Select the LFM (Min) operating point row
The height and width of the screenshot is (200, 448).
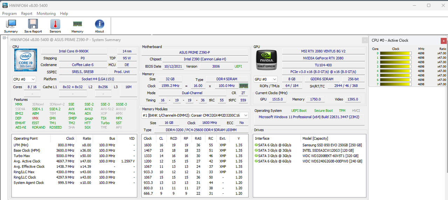tap(74, 145)
